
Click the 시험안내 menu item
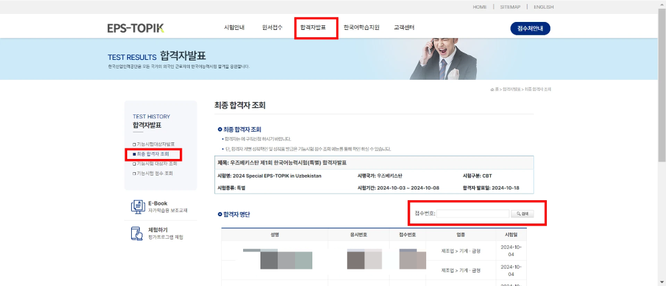coord(234,27)
